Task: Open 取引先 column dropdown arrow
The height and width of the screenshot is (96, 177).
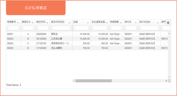Action: tap(136, 23)
